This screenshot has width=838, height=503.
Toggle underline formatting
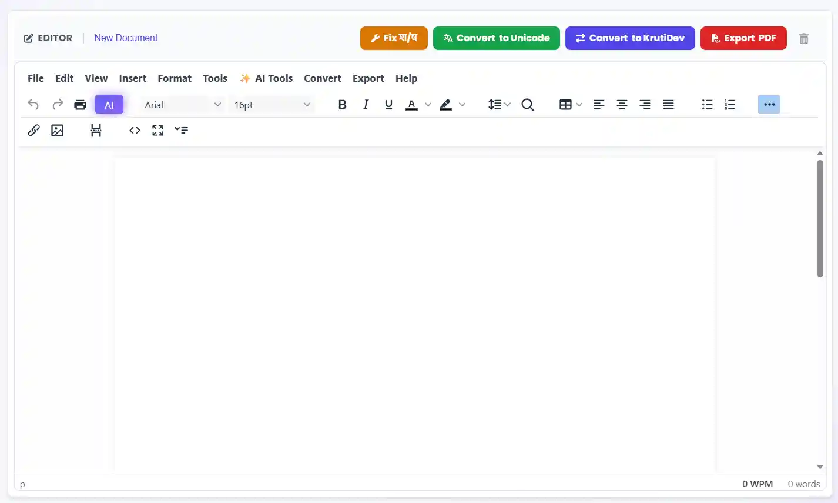pos(388,105)
